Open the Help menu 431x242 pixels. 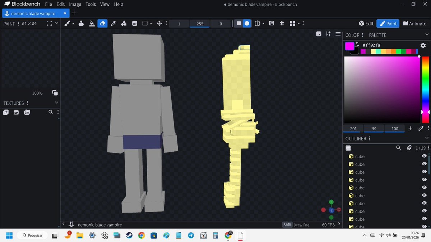pyautogui.click(x=119, y=4)
